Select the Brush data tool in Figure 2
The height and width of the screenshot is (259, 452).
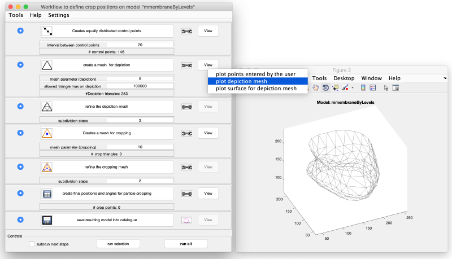(x=345, y=88)
